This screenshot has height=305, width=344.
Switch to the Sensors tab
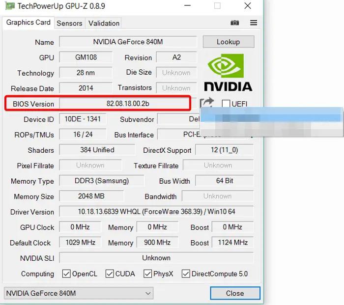tap(69, 23)
